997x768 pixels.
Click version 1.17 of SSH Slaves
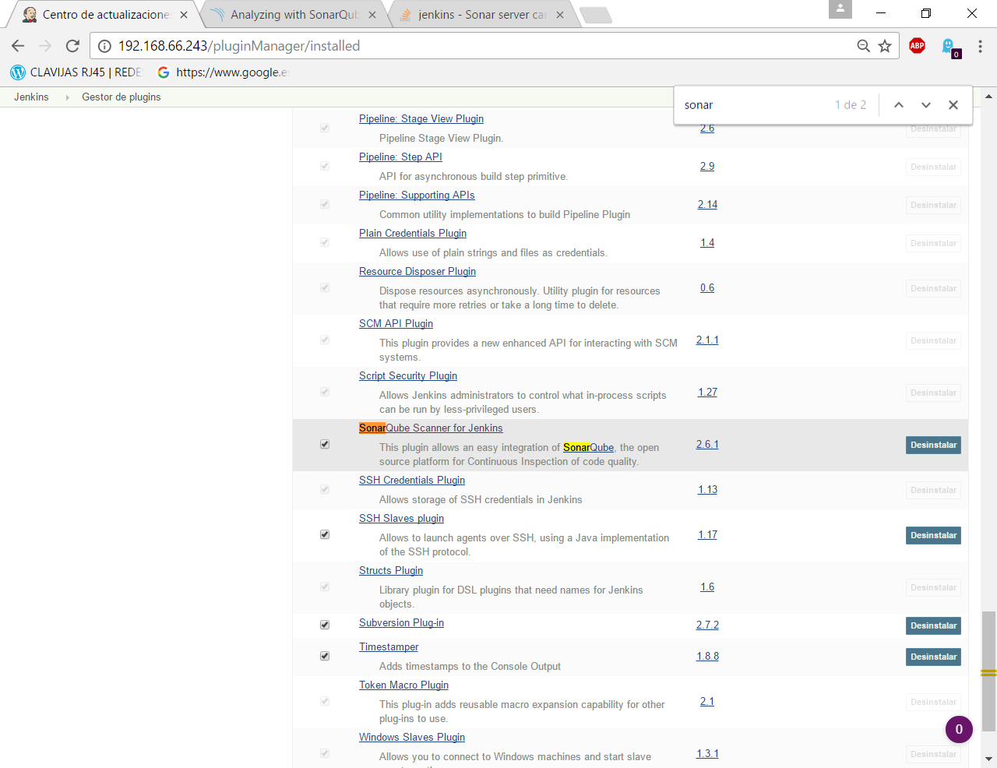click(x=707, y=535)
